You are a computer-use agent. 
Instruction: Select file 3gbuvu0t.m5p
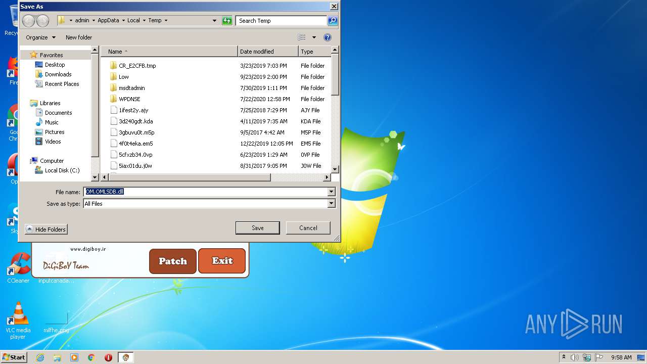(136, 132)
